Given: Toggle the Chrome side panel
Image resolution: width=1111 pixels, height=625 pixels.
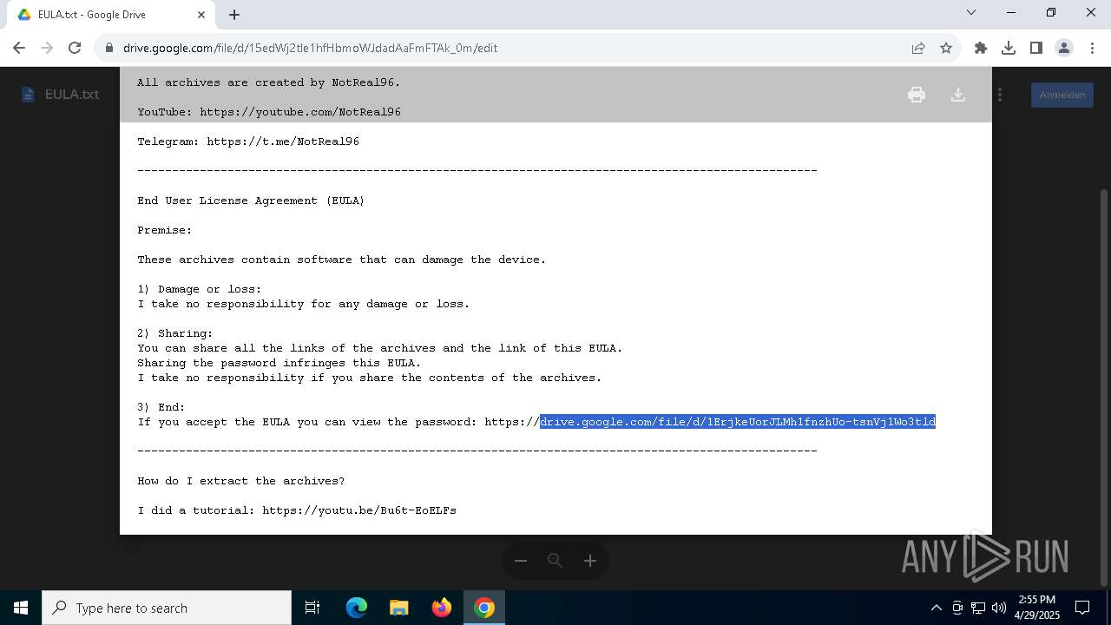Looking at the screenshot, I should (1036, 48).
